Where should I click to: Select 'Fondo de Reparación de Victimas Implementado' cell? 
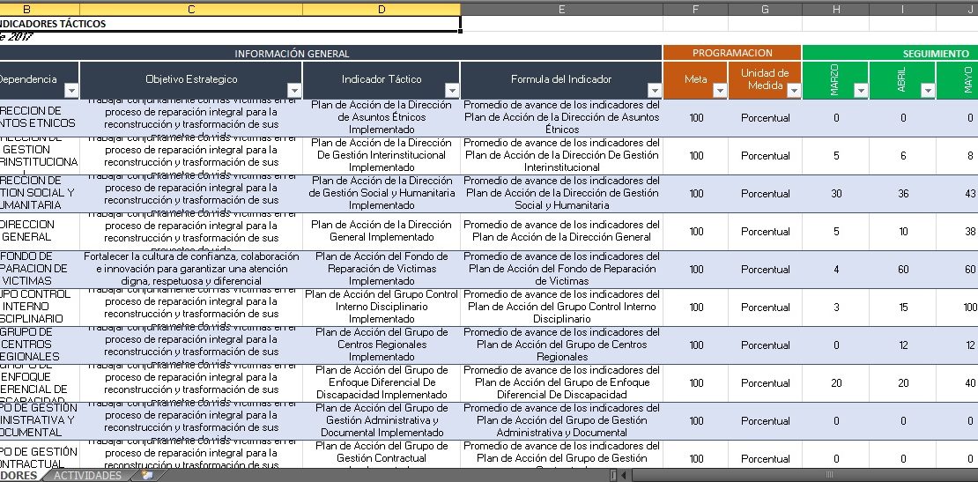point(382,270)
